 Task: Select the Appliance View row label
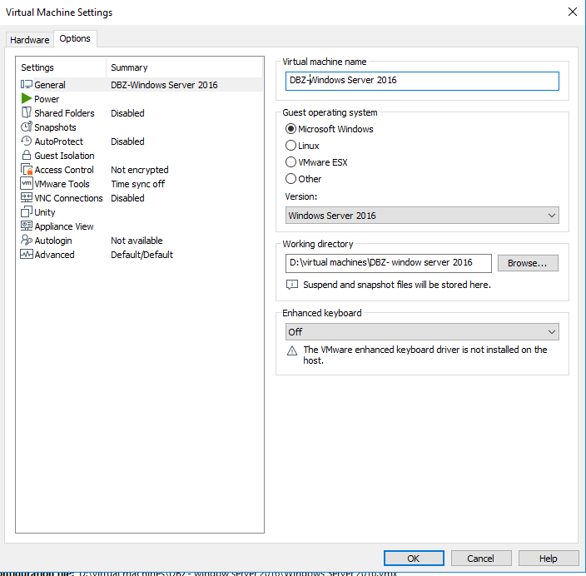[x=64, y=226]
